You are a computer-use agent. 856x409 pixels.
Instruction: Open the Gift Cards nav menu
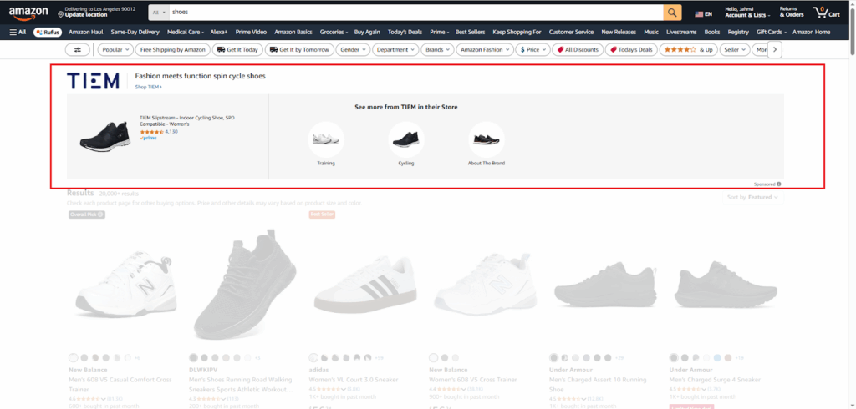click(772, 33)
